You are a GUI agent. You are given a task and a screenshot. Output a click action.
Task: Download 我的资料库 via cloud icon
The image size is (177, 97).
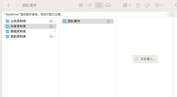(x=51, y=37)
